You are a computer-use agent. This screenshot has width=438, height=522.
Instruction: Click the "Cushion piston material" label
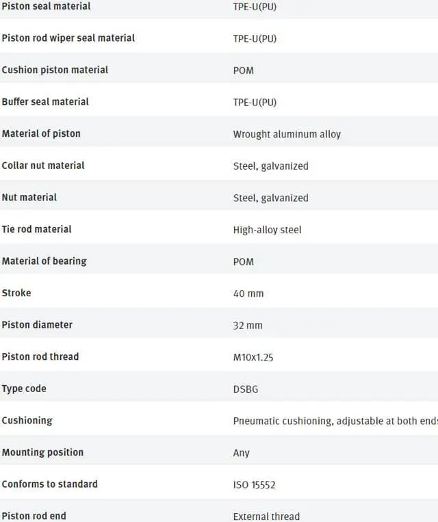(55, 70)
